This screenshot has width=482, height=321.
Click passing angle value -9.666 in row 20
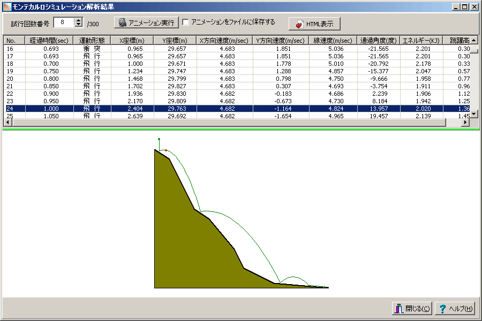point(379,79)
